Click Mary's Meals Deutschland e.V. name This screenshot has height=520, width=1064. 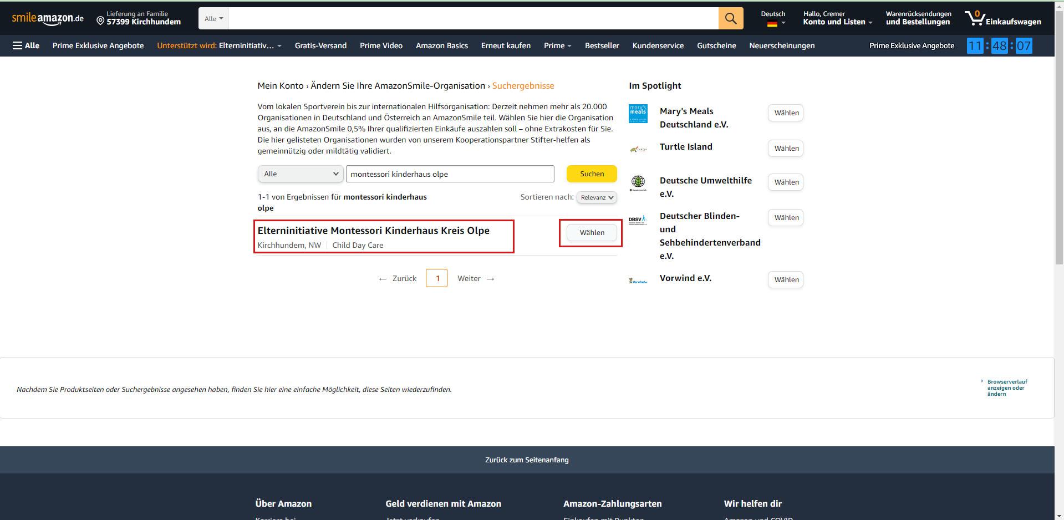click(x=694, y=118)
